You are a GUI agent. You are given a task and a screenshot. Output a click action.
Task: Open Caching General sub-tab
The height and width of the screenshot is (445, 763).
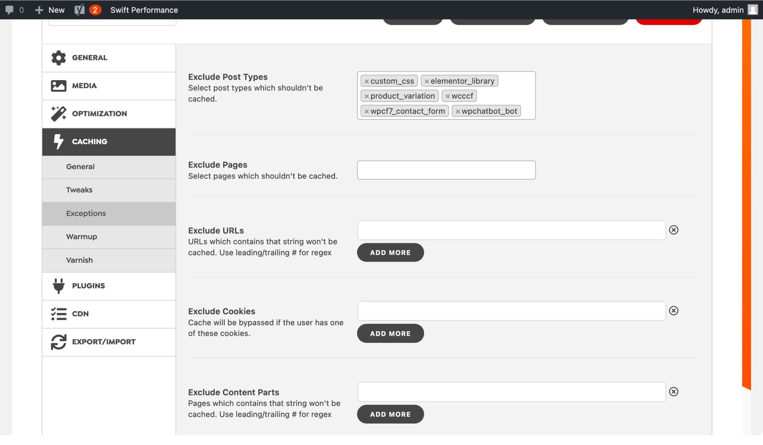coord(109,167)
